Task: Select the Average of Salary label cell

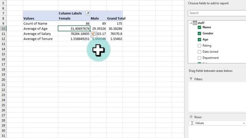Action: coord(40,34)
